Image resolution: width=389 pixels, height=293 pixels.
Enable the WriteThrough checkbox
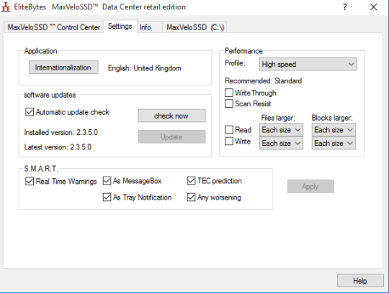click(229, 93)
